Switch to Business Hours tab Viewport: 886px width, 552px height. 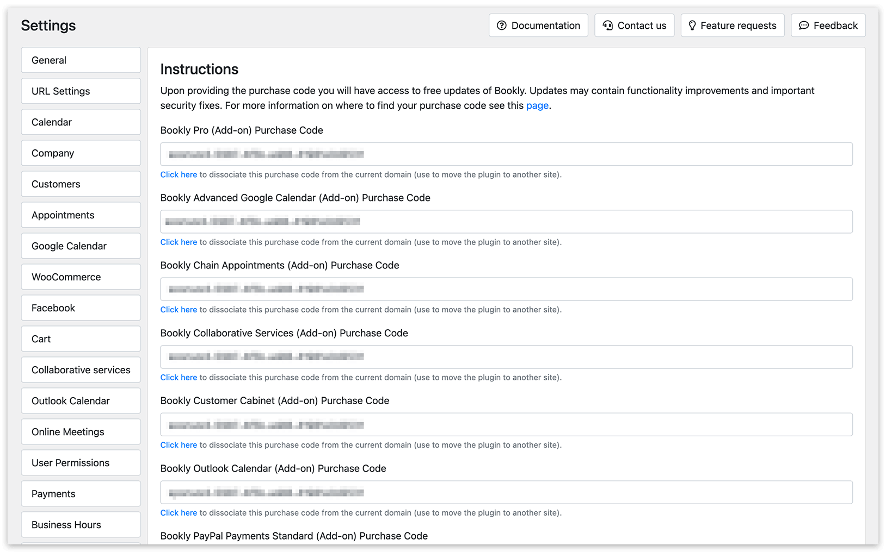[x=81, y=524]
